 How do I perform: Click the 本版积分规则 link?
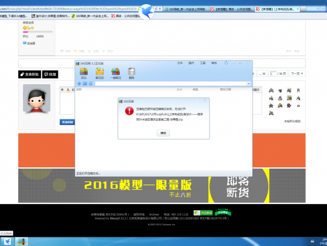tap(293, 121)
